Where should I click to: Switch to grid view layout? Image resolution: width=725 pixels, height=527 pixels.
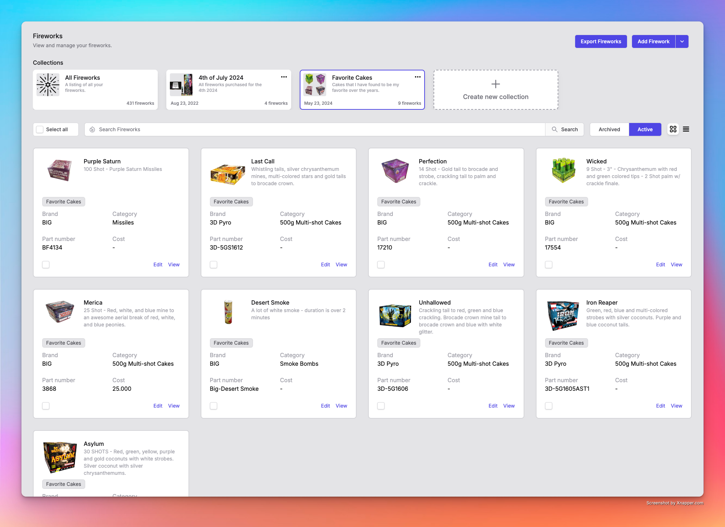(x=673, y=129)
